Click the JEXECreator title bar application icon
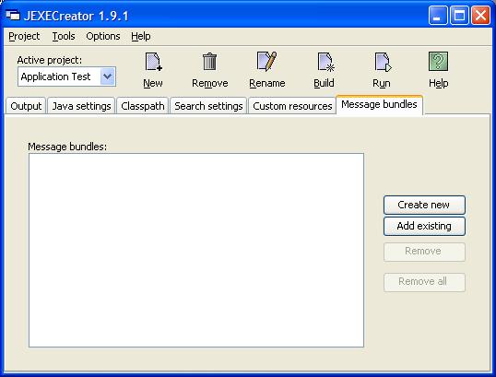Viewport: 496px width, 377px height. click(13, 15)
